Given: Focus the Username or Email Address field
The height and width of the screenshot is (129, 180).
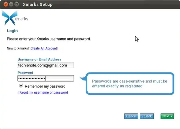Looking at the screenshot, I should click(46, 65).
